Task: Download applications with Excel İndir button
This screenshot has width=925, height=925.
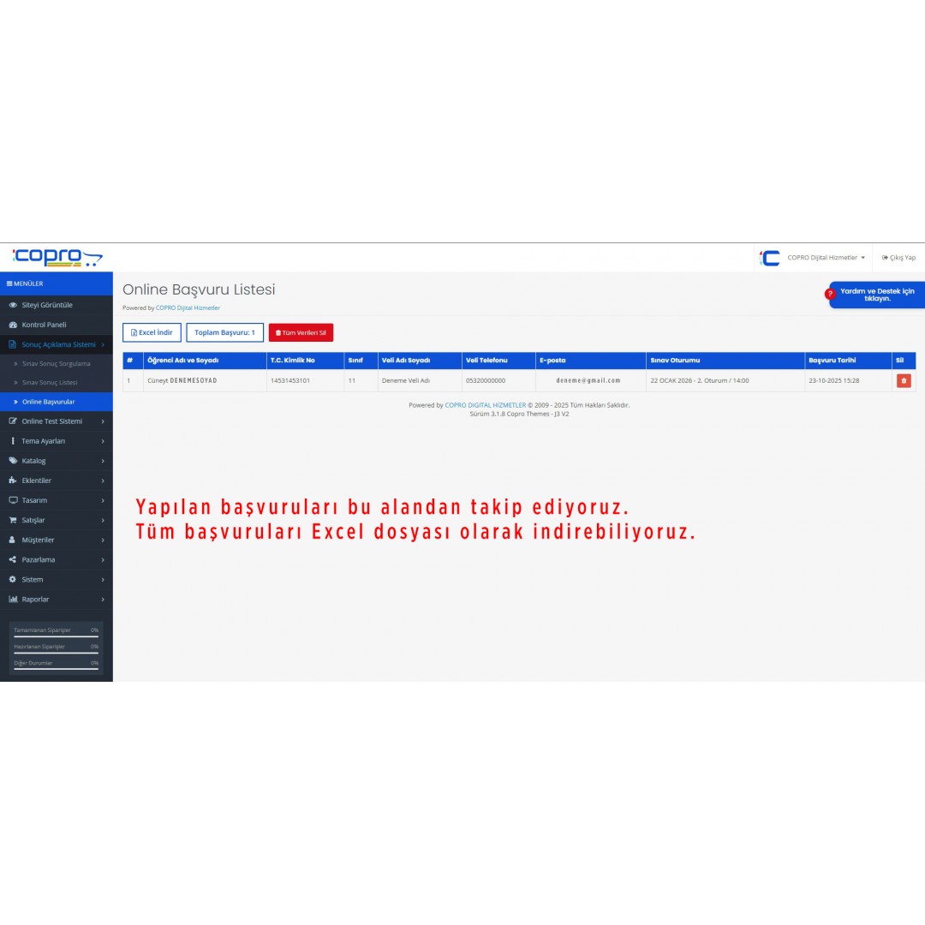Action: click(x=152, y=332)
